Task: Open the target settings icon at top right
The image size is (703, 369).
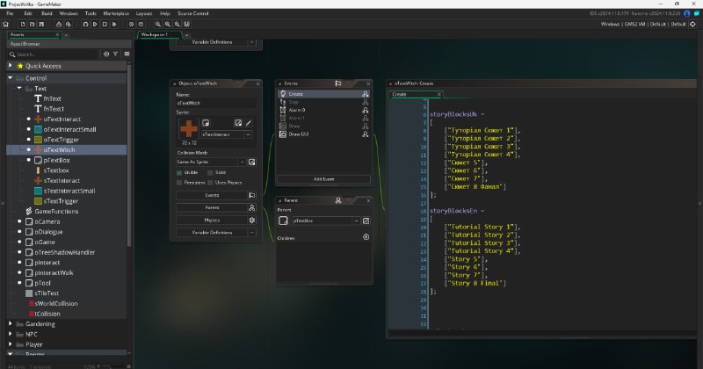Action: pyautogui.click(x=693, y=25)
